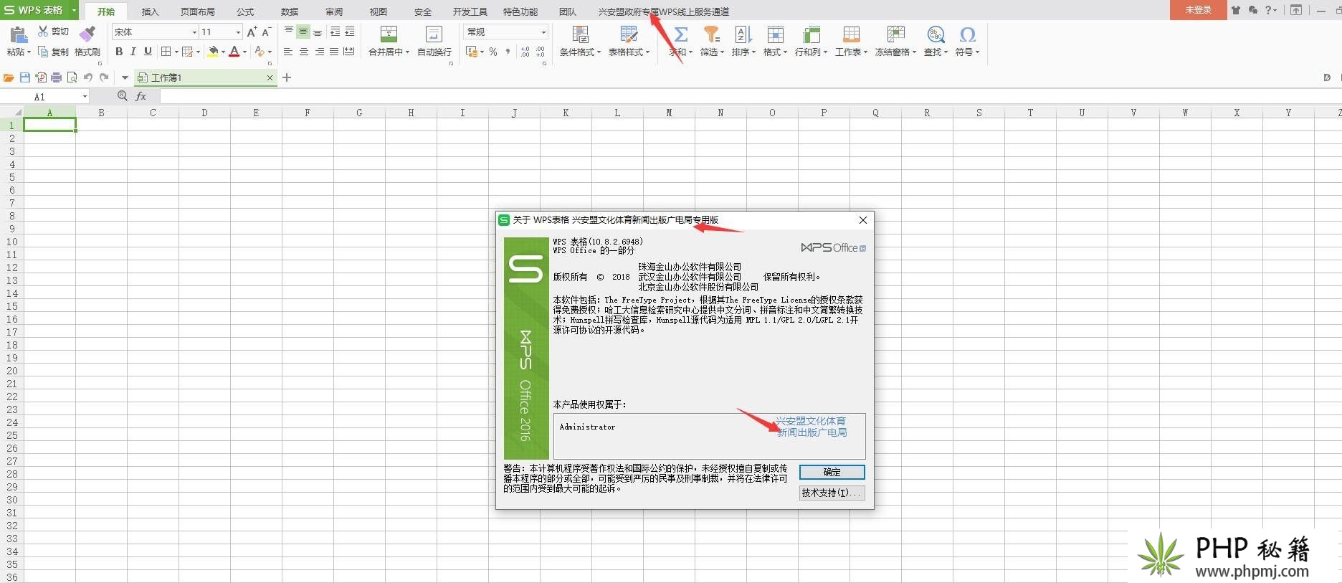The height and width of the screenshot is (583, 1342).
Task: Click the Save floppy disk icon
Action: pyautogui.click(x=25, y=77)
